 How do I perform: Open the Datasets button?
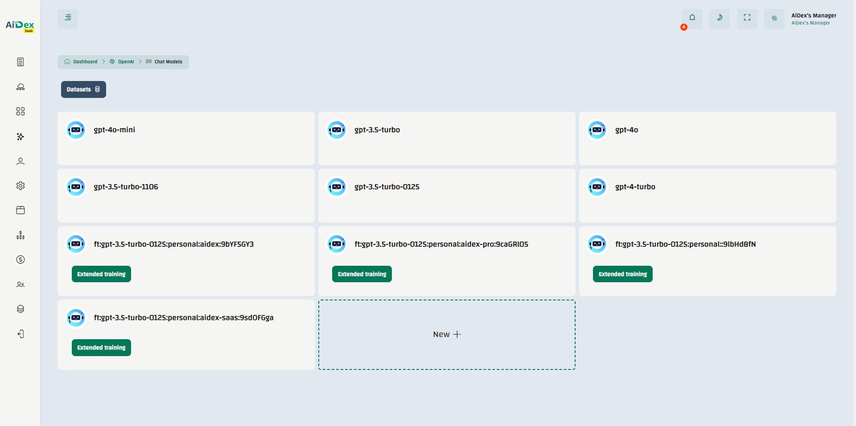point(83,89)
